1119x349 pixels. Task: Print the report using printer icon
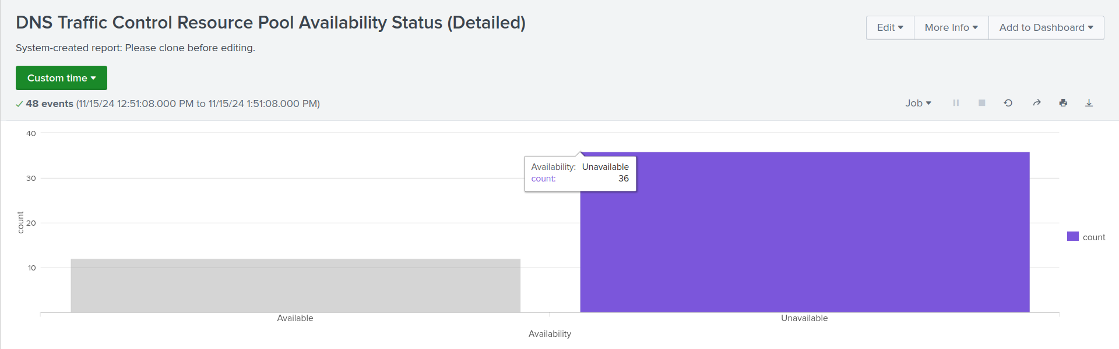pos(1063,103)
